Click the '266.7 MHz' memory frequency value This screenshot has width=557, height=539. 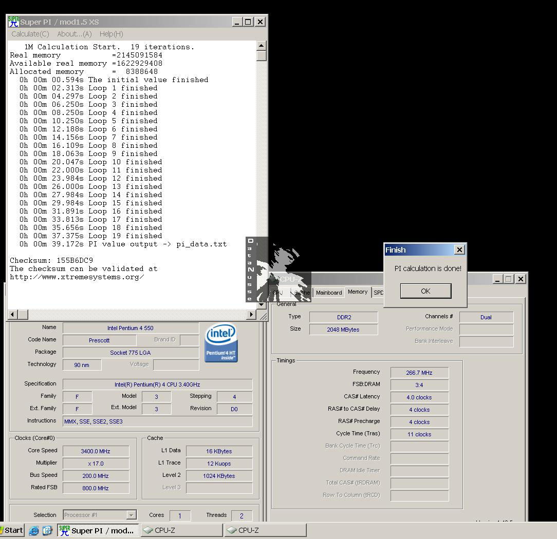point(419,373)
